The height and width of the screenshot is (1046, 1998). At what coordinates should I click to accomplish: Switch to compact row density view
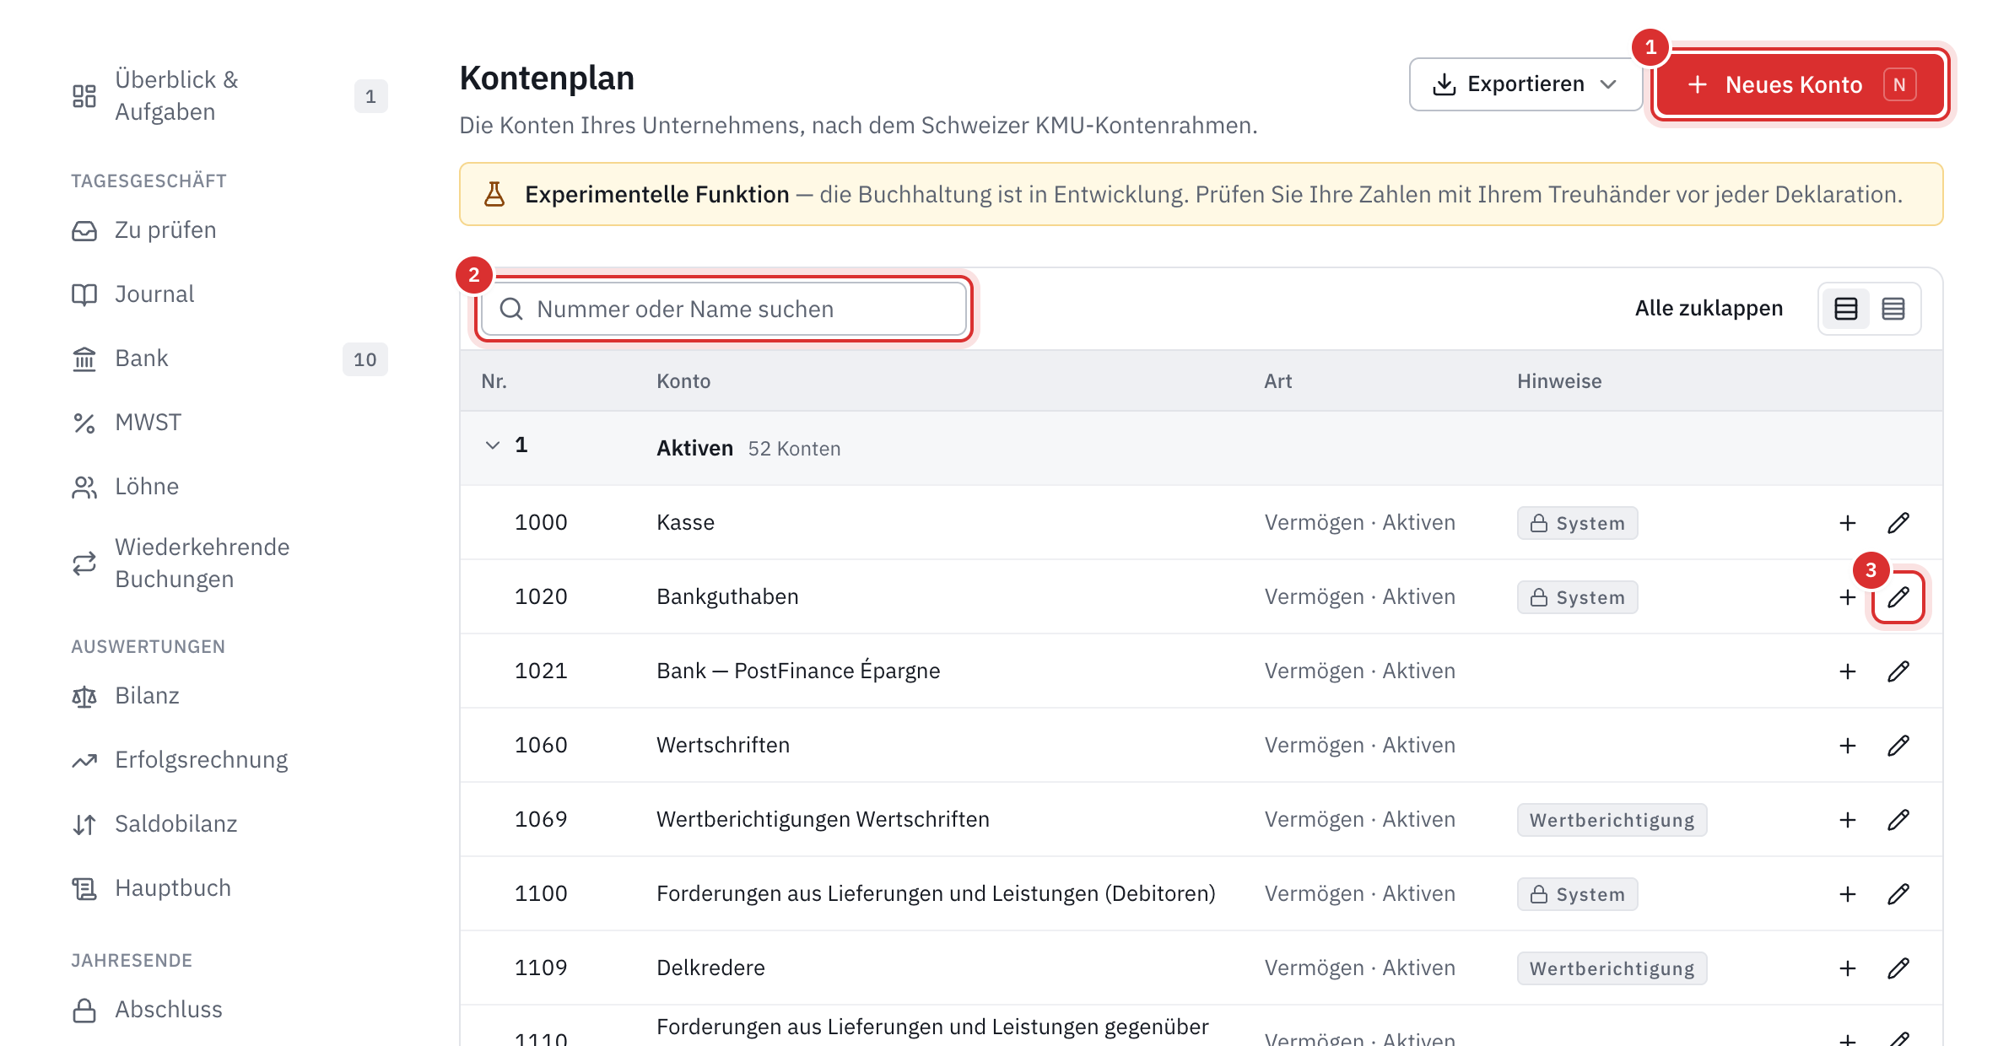click(x=1893, y=309)
